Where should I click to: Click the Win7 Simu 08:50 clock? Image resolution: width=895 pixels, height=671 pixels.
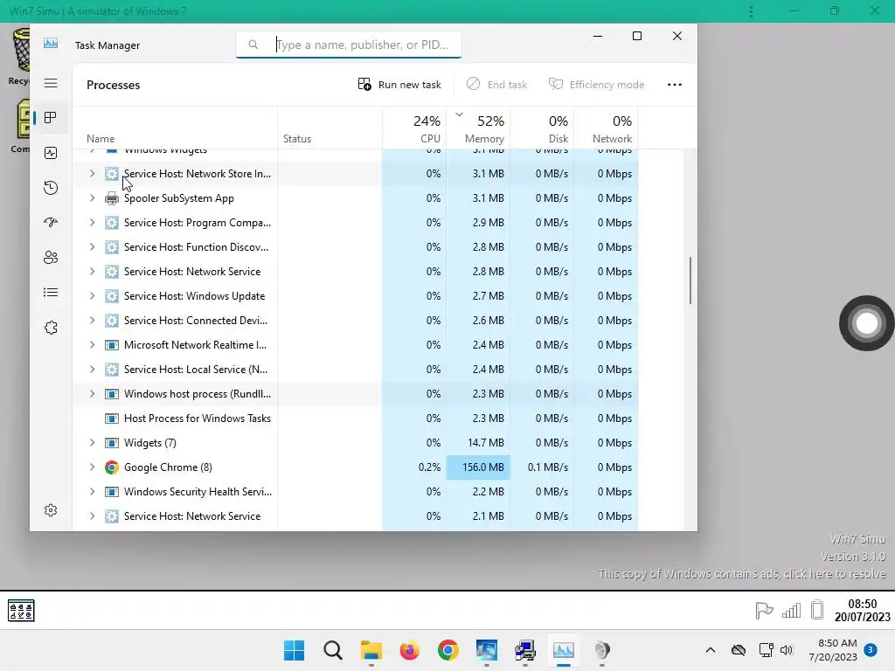pyautogui.click(x=862, y=610)
